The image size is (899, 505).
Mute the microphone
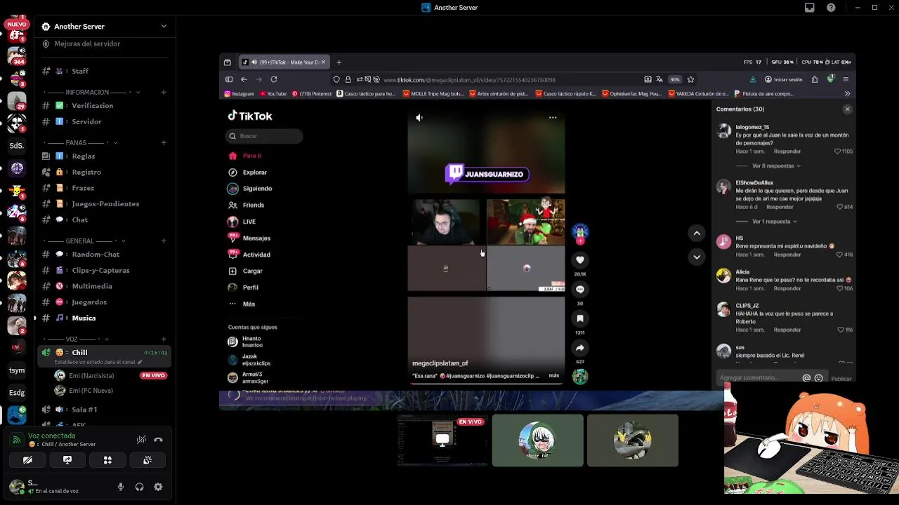121,487
